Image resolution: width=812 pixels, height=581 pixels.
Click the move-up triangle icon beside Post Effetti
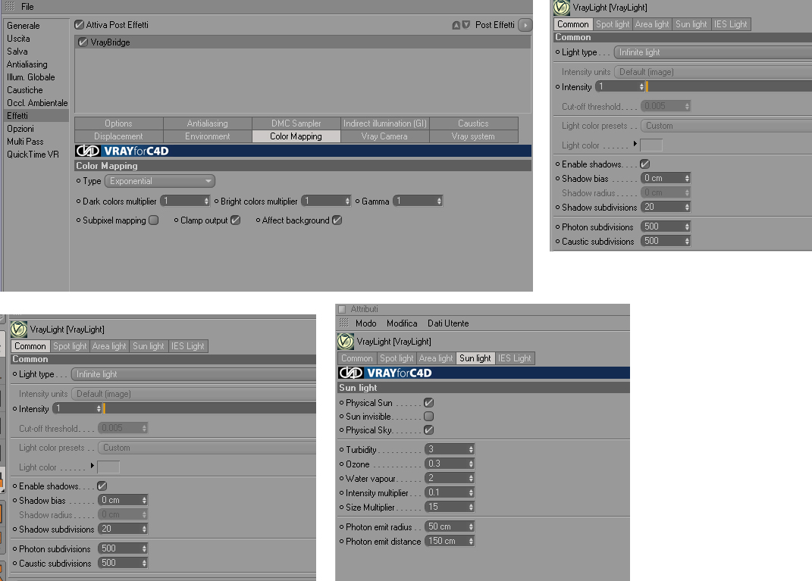456,25
